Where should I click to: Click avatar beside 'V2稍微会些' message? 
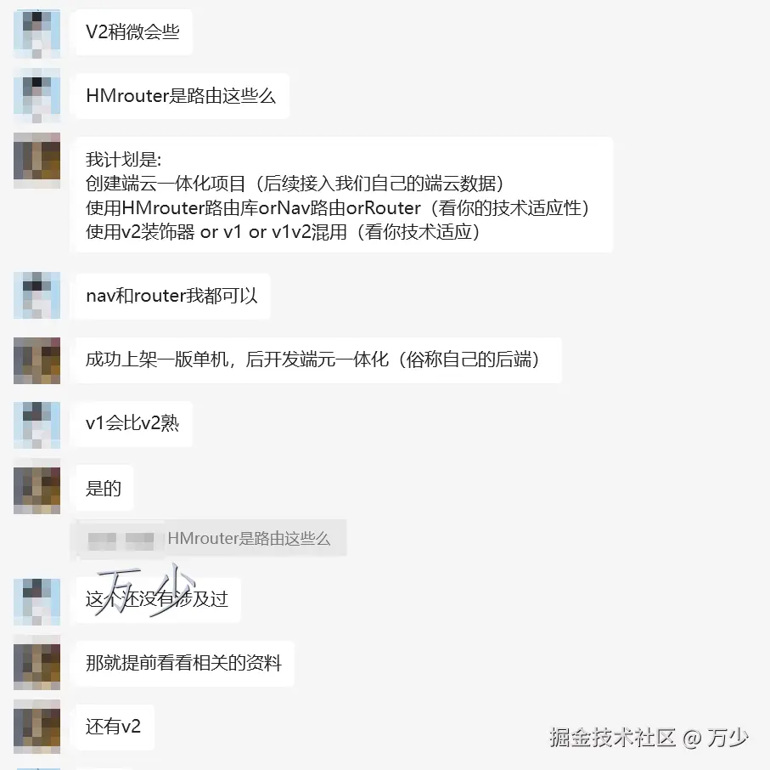pyautogui.click(x=37, y=34)
